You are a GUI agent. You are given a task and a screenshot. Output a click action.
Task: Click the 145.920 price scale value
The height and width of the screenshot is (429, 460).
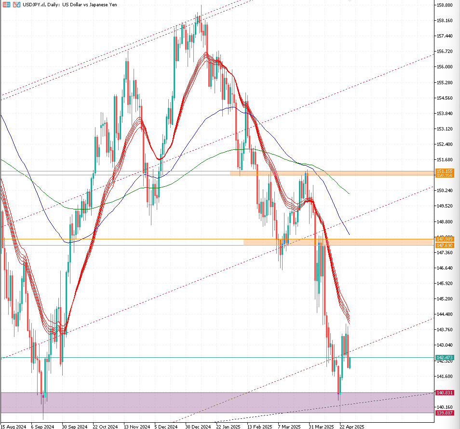[x=445, y=284]
